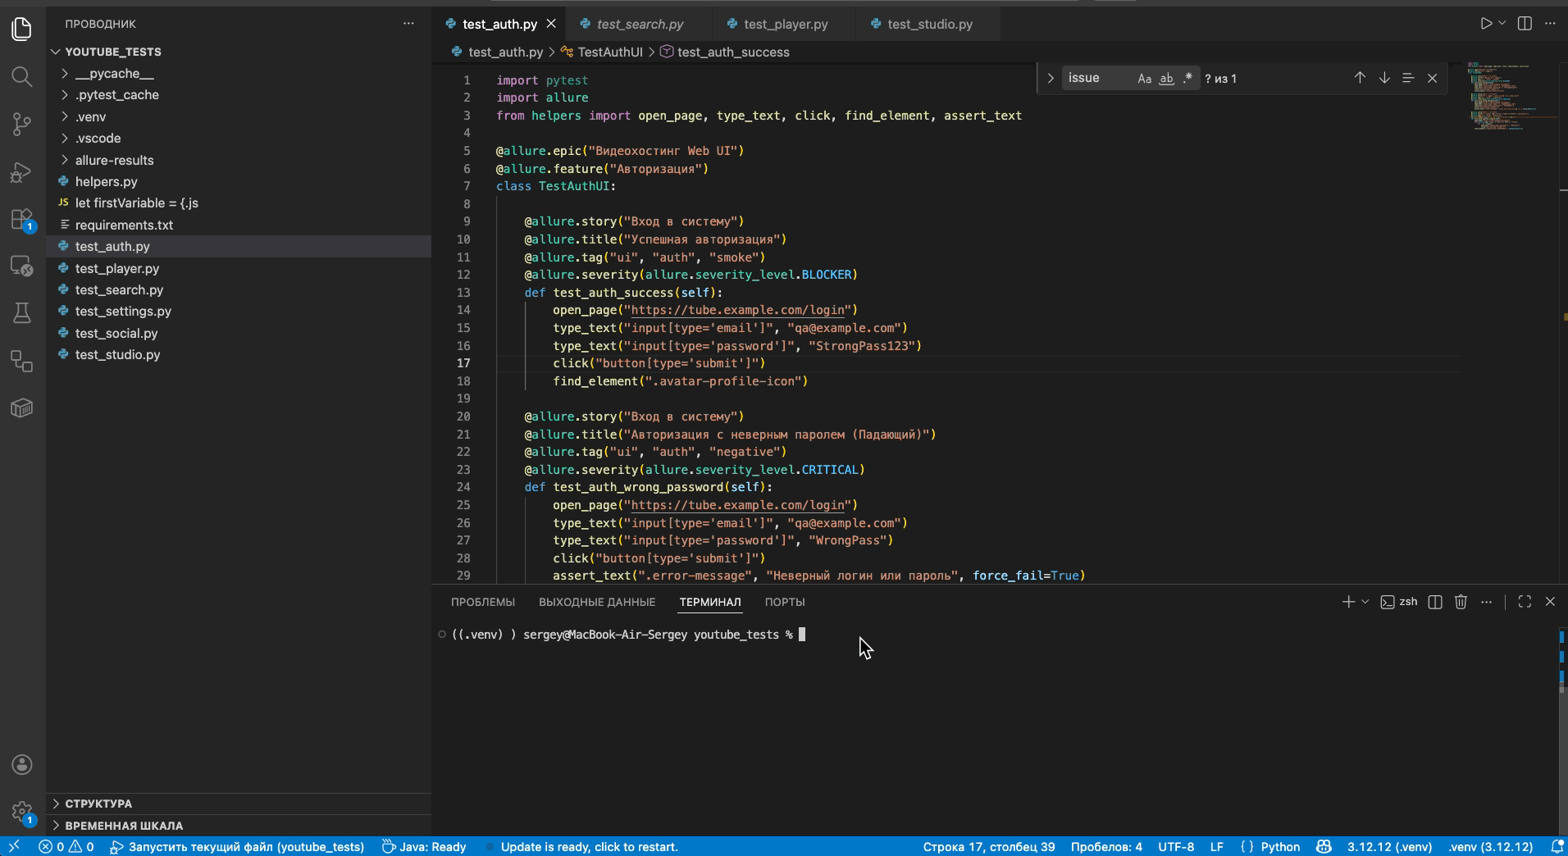This screenshot has width=1568, height=856.
Task: Expand the allure-results folder
Action: point(114,160)
